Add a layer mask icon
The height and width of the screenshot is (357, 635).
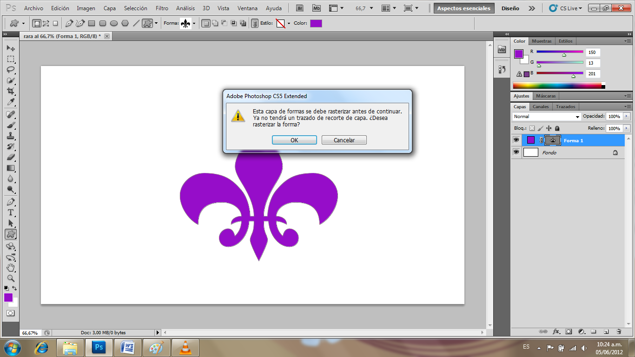(569, 331)
